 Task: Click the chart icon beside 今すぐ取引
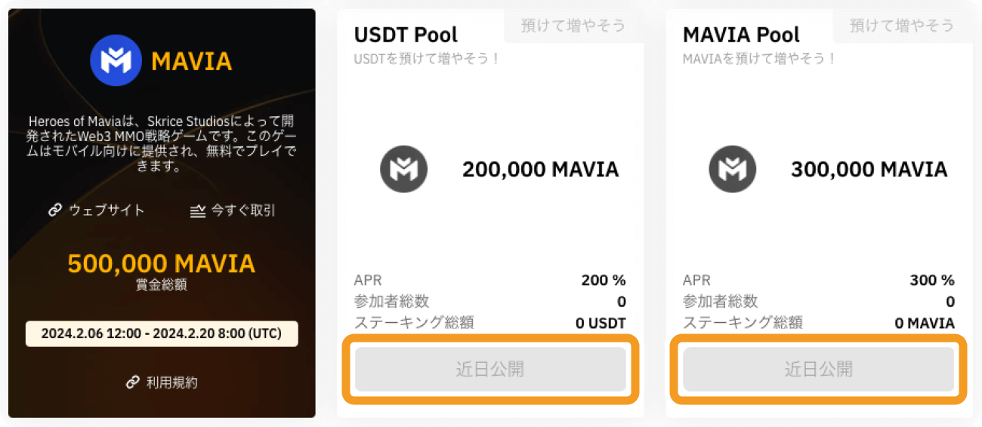[x=198, y=211]
